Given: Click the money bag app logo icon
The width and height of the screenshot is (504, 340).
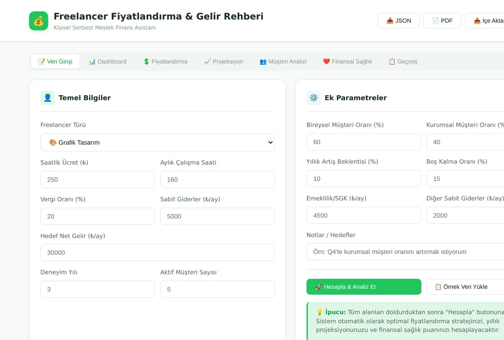Looking at the screenshot, I should (x=39, y=21).
